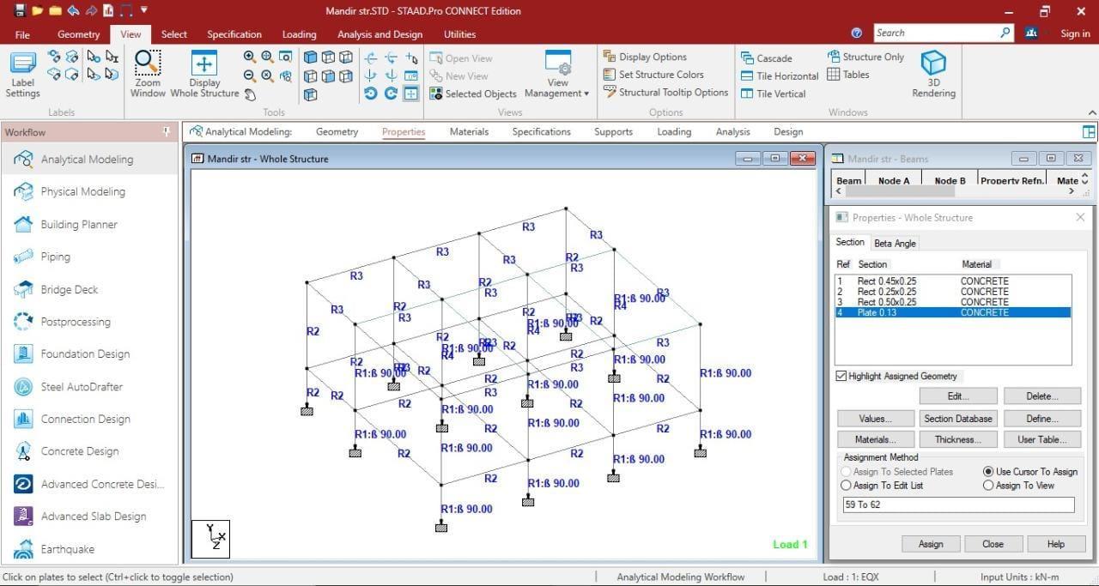The image size is (1099, 586).
Task: Switch to Geometry ribbon tab
Action: click(x=79, y=34)
